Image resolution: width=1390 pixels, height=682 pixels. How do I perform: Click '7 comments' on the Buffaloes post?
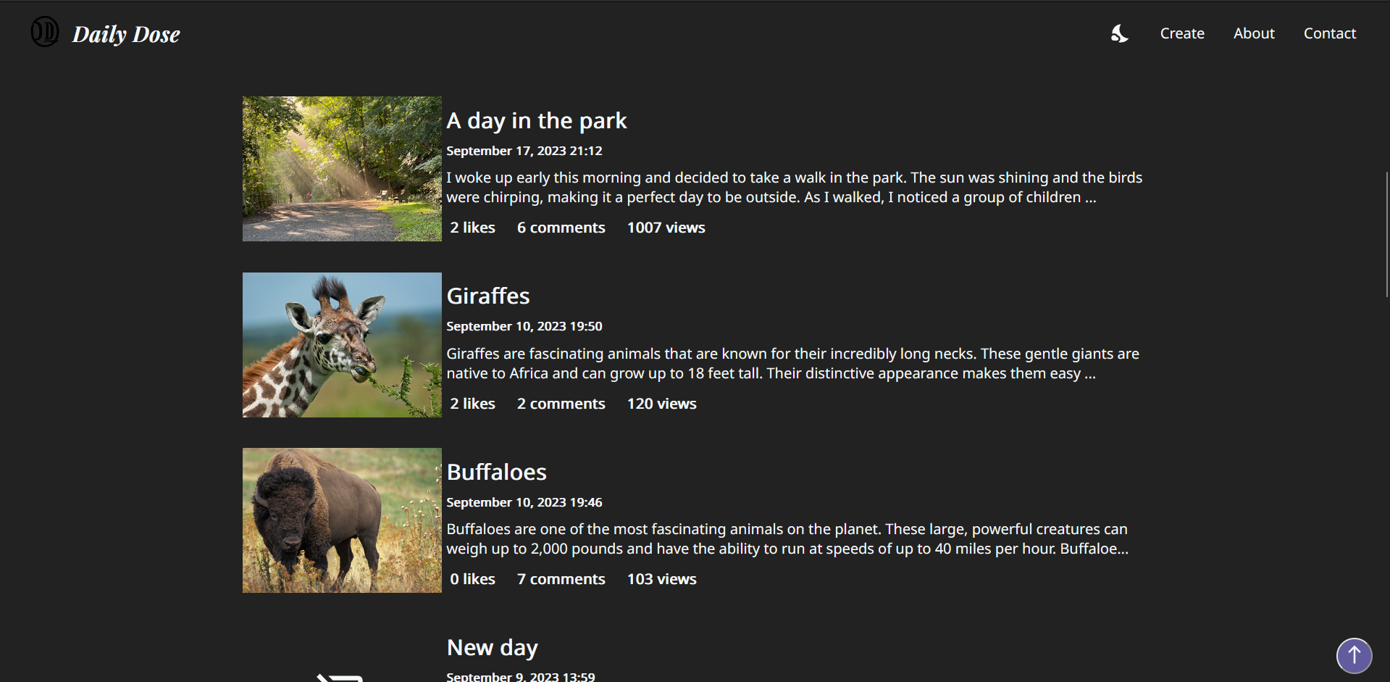tap(561, 578)
